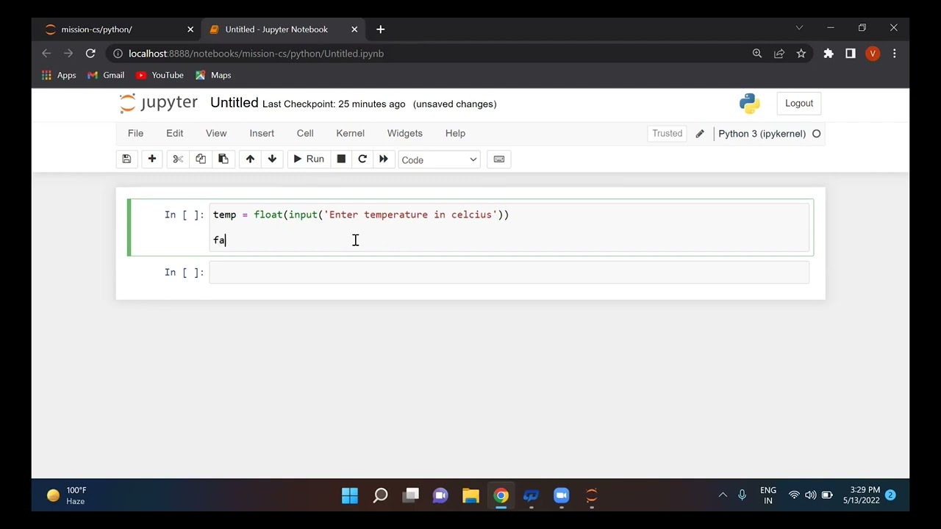941x529 pixels.
Task: Share this page icon
Action: pyautogui.click(x=779, y=54)
